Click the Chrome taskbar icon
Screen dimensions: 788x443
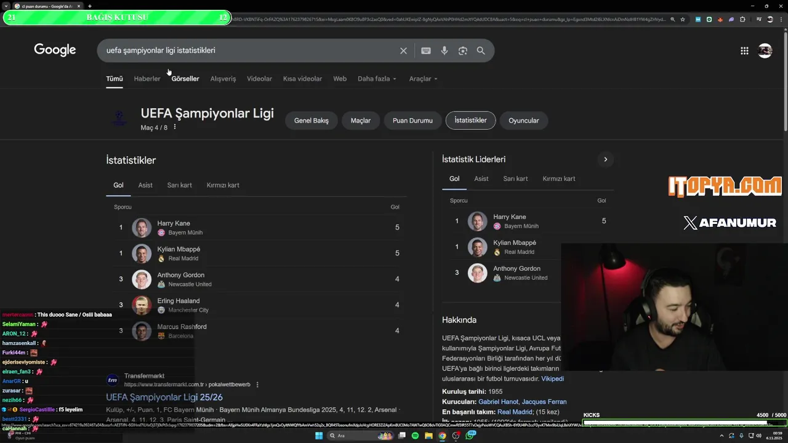click(x=442, y=436)
